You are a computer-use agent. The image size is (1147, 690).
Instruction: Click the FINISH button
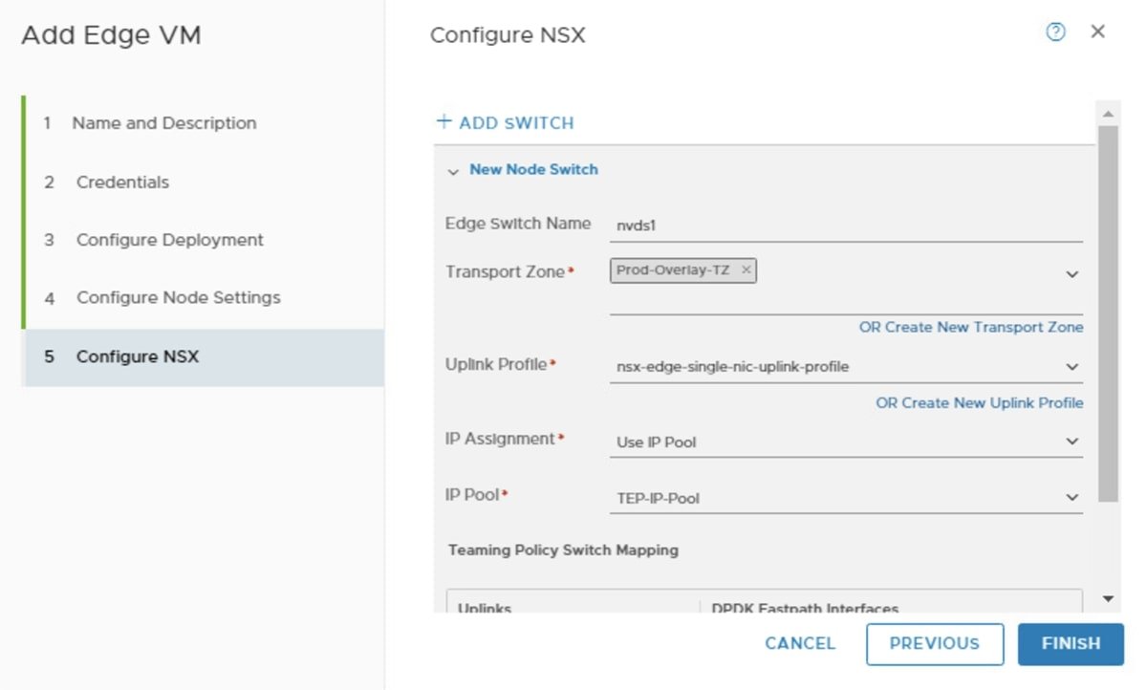tap(1070, 643)
